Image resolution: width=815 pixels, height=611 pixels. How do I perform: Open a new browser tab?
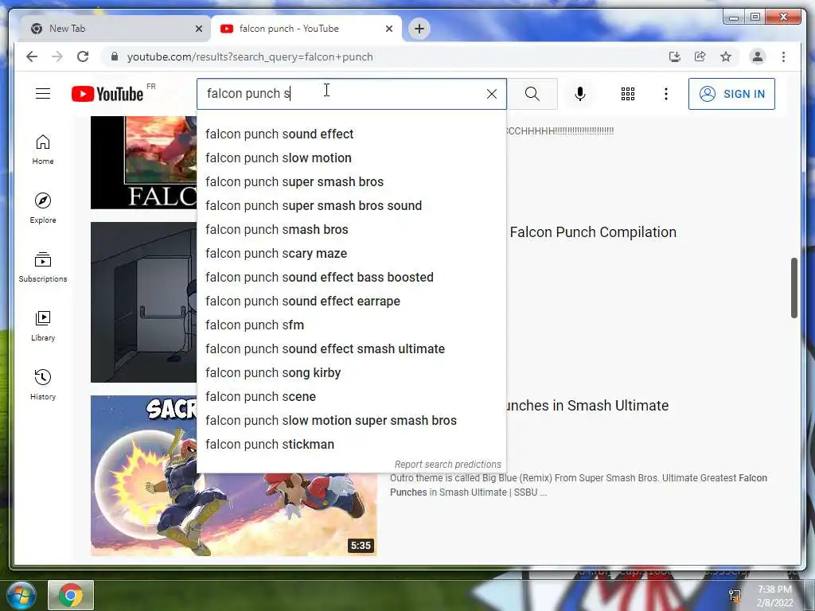(419, 29)
